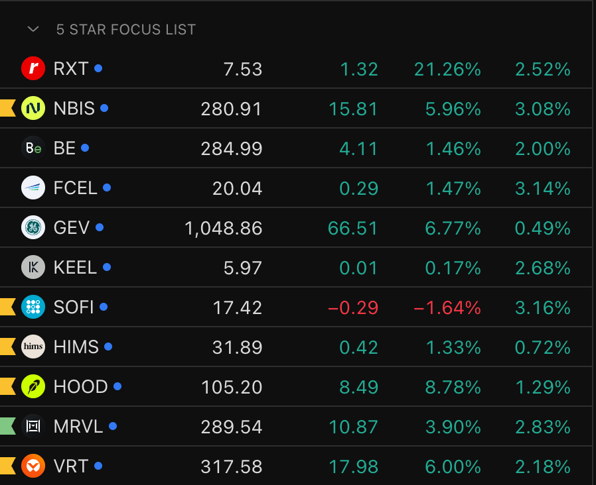
Task: Click the blue dot next to SOFI
Action: (104, 307)
